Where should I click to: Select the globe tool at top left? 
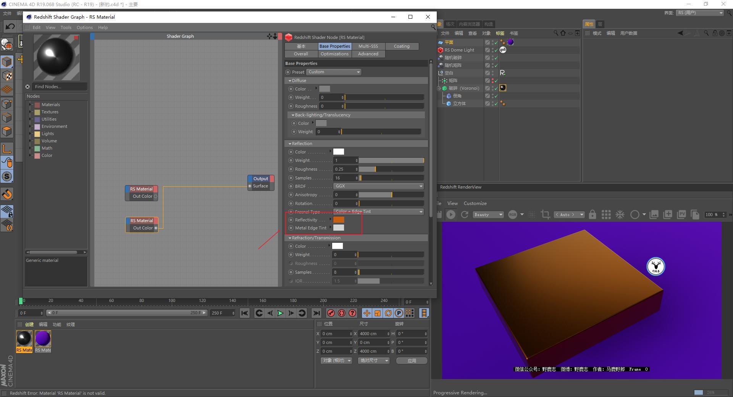[x=8, y=44]
